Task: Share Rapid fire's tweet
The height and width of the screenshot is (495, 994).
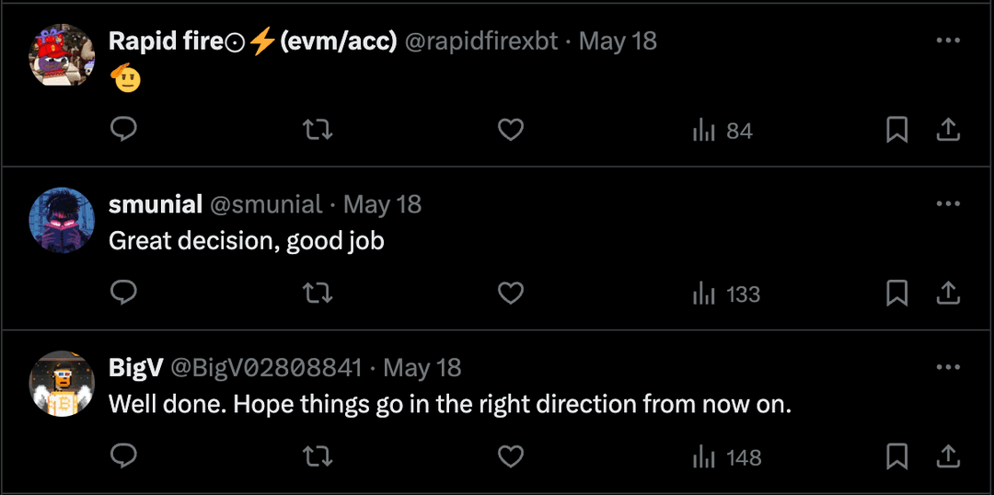Action: 948,130
